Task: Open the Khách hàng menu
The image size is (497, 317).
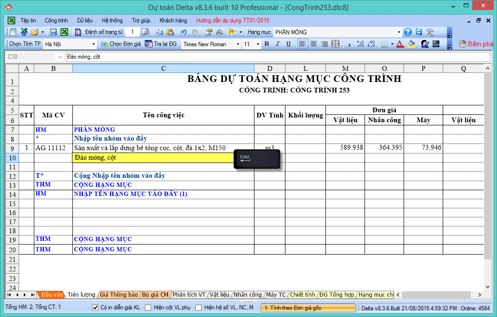Action: [x=173, y=20]
